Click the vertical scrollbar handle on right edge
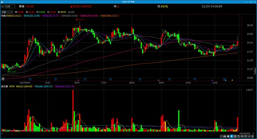 point(255,71)
